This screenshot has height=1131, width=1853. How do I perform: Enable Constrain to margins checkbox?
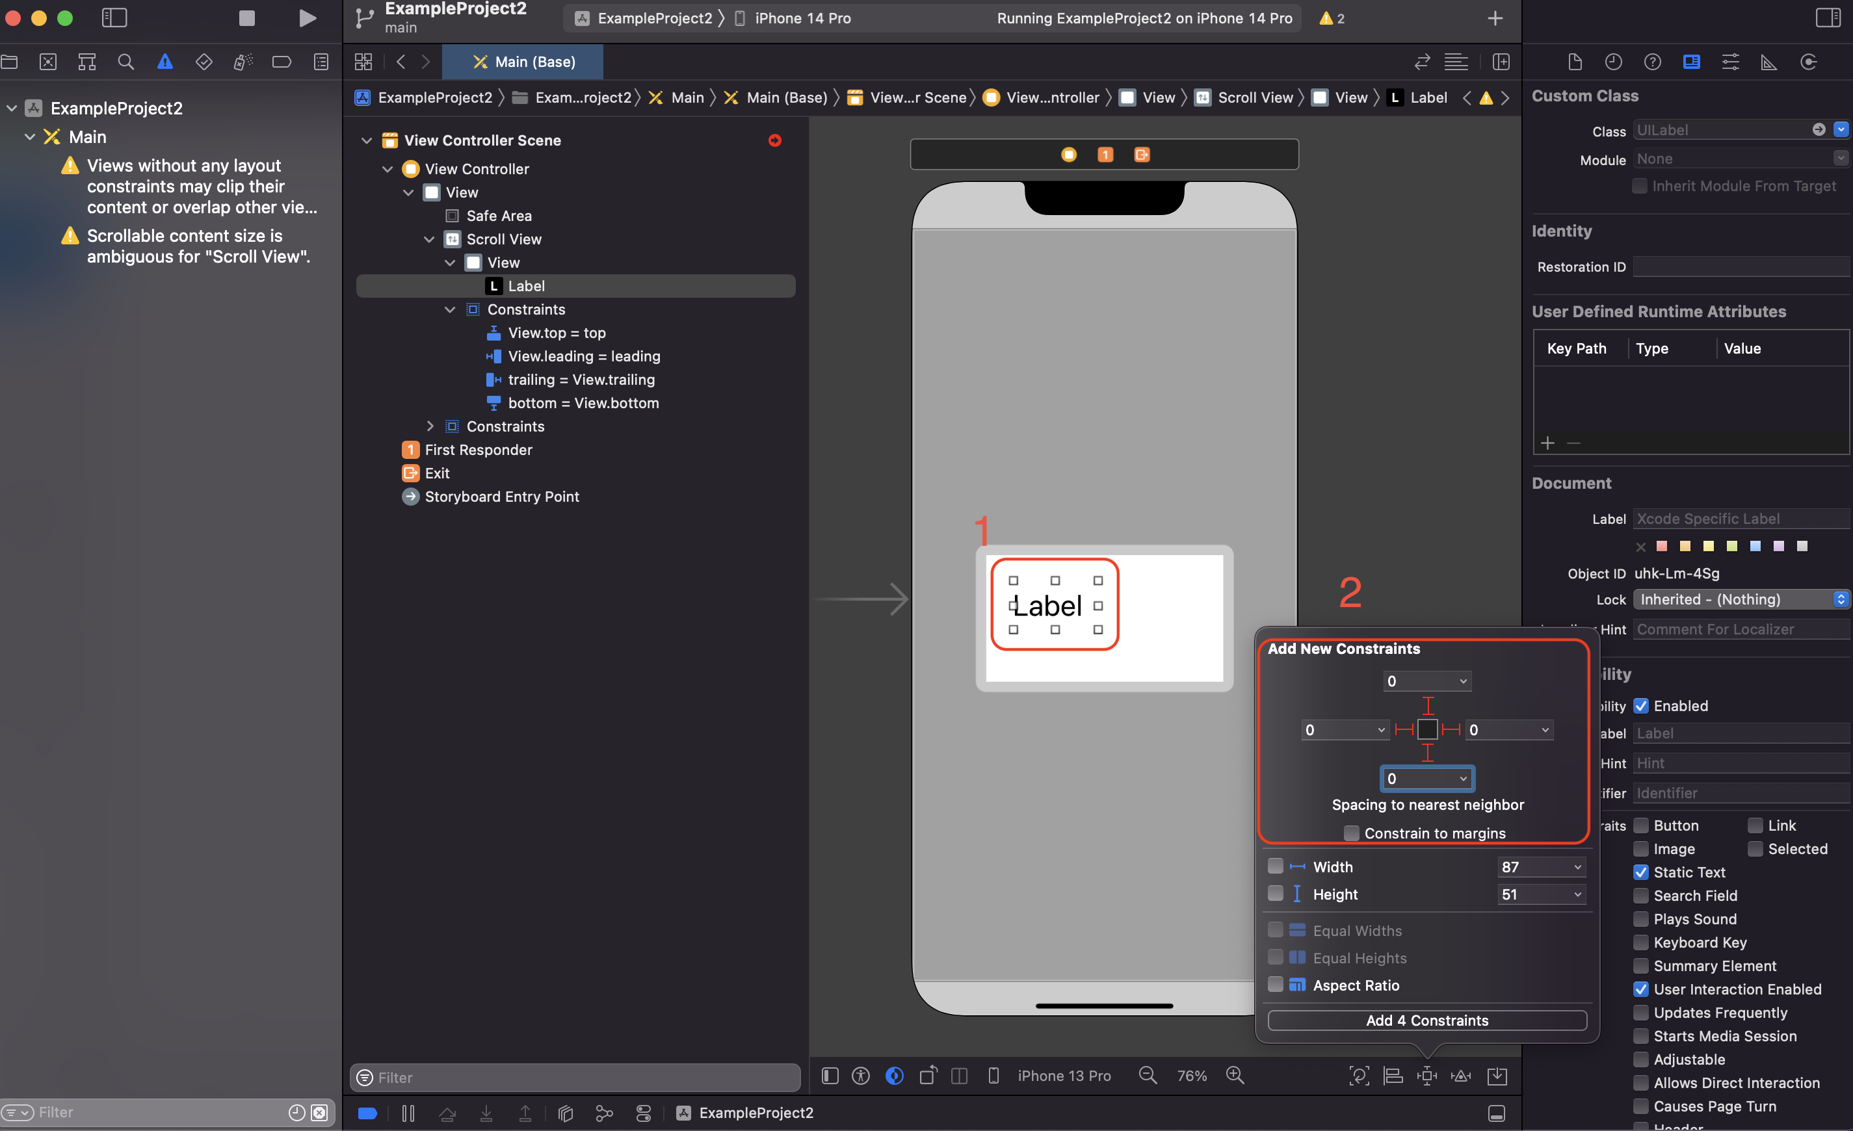(1350, 833)
